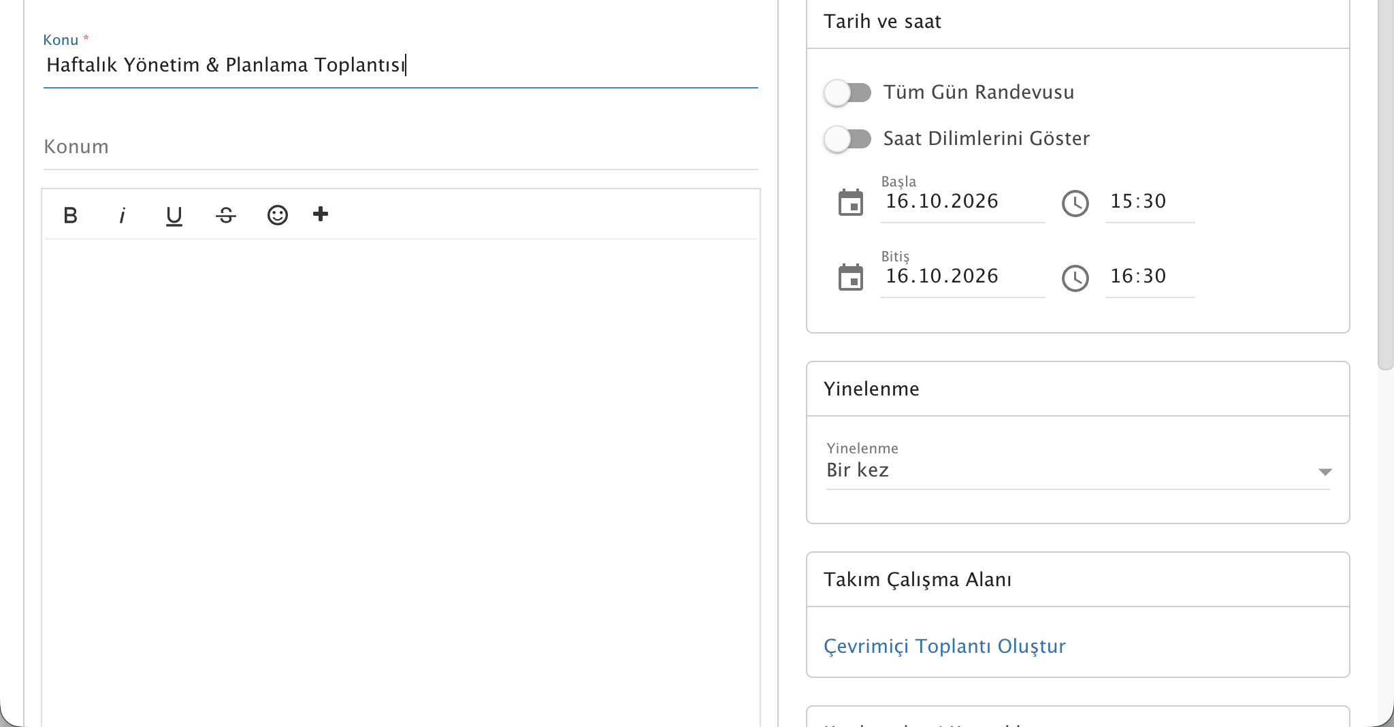
Task: Focus the Konu subject field
Action: [x=400, y=65]
